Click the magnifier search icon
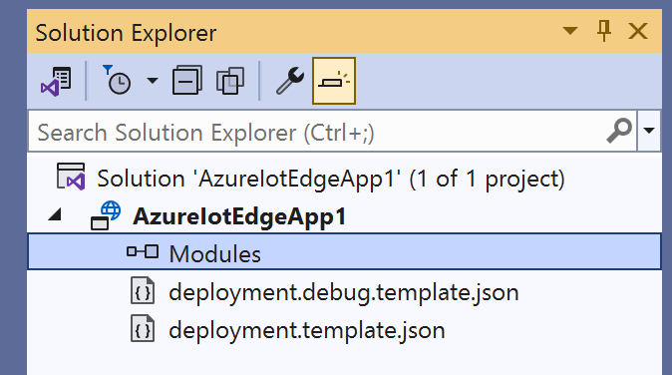This screenshot has width=672, height=375. [620, 131]
